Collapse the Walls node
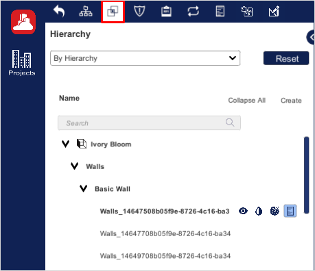Image resolution: width=315 pixels, height=271 pixels. tap(74, 166)
